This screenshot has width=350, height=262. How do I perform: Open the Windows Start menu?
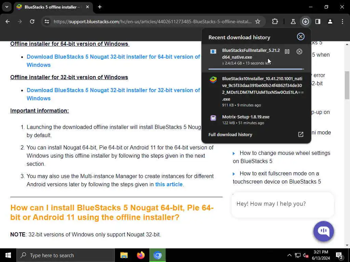pos(8,255)
